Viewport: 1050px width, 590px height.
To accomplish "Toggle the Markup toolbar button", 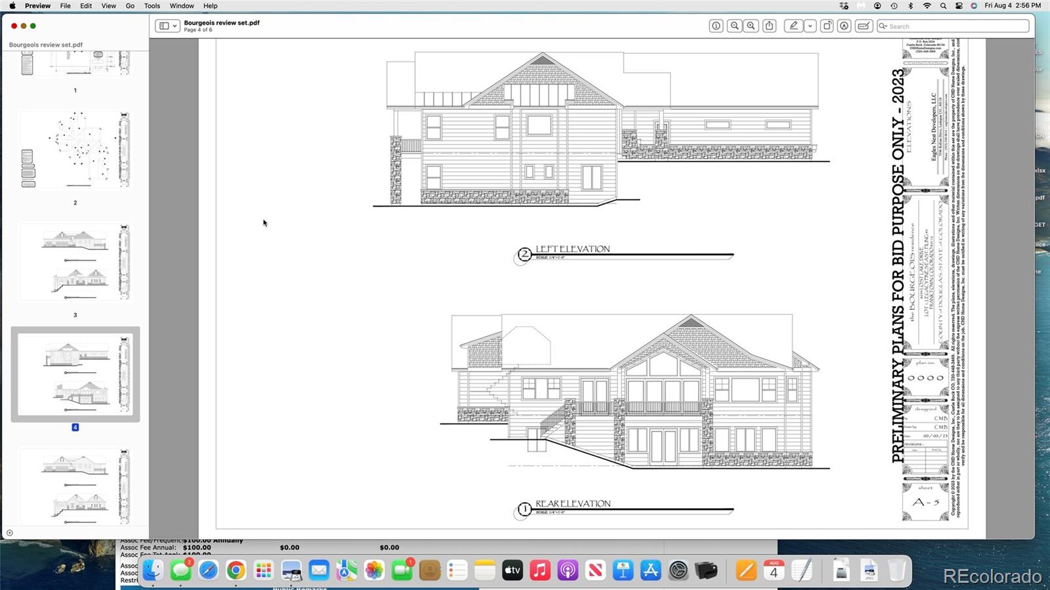I will point(845,26).
